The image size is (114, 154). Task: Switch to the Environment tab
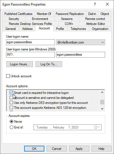[40, 19]
